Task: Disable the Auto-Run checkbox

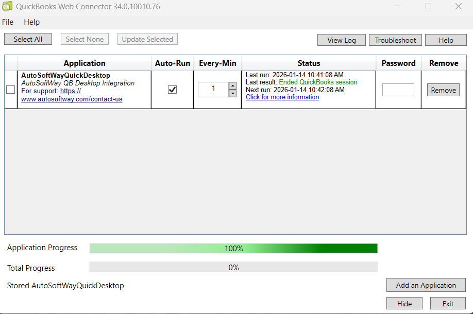Action: 172,90
